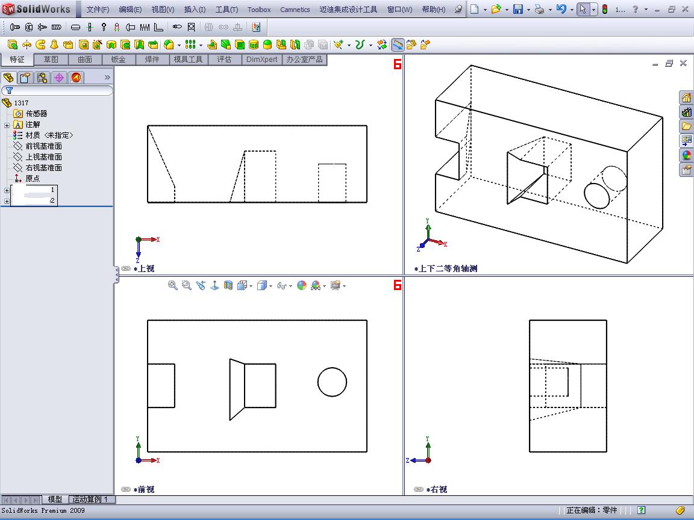This screenshot has height=520, width=694.
Task: Expand the feature node ending in 2
Action: 7,201
